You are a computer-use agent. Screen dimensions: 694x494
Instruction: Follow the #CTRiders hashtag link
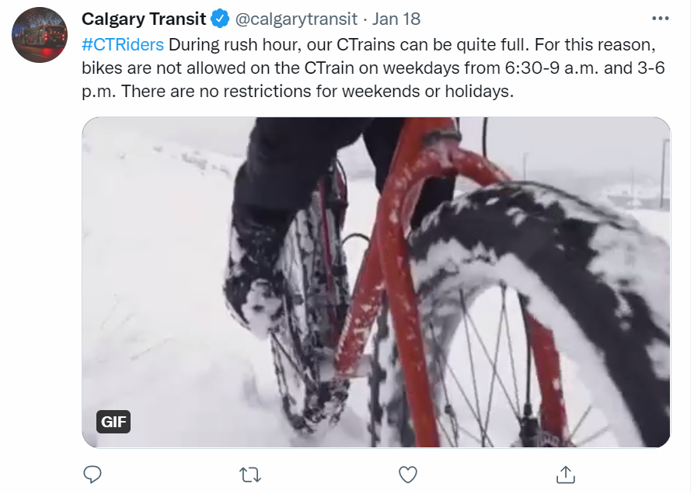(x=123, y=43)
